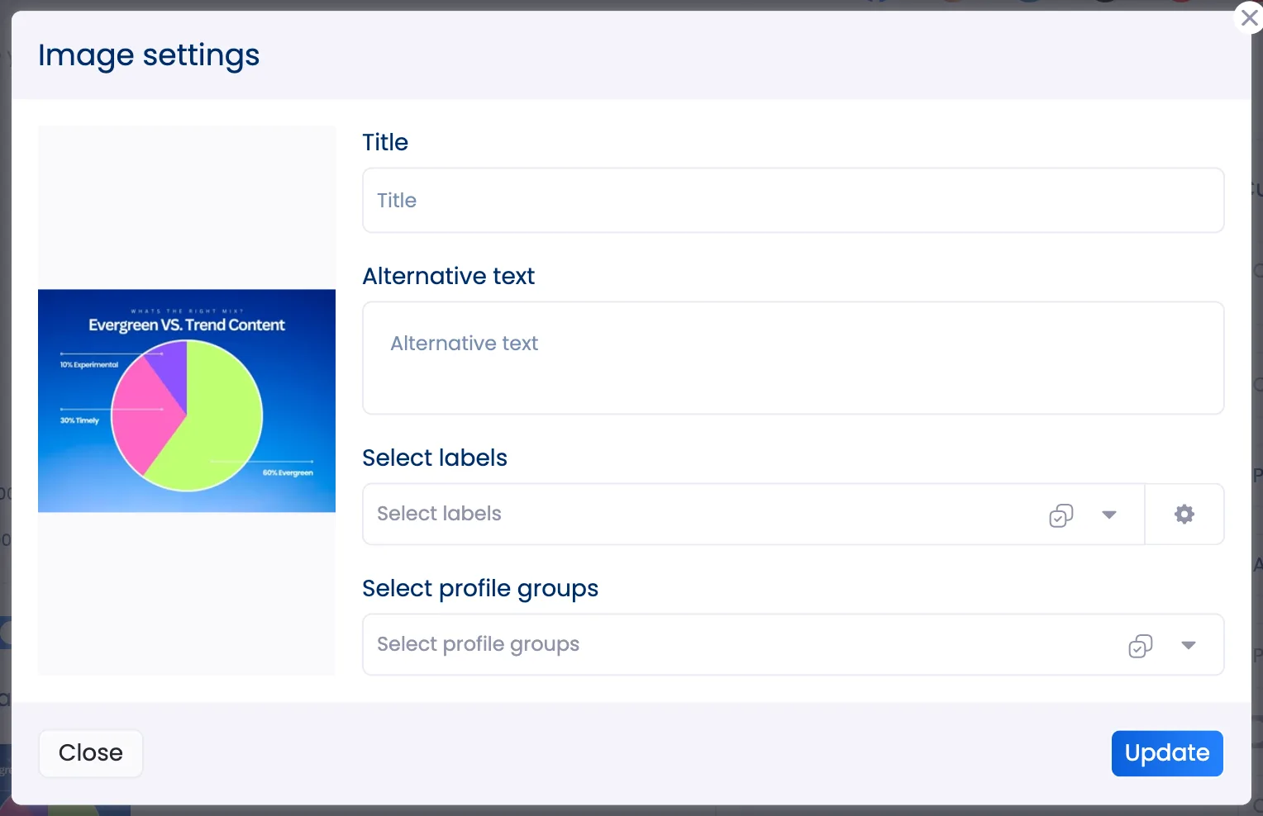
Task: Click the select-all icon in Select labels field
Action: [1060, 515]
